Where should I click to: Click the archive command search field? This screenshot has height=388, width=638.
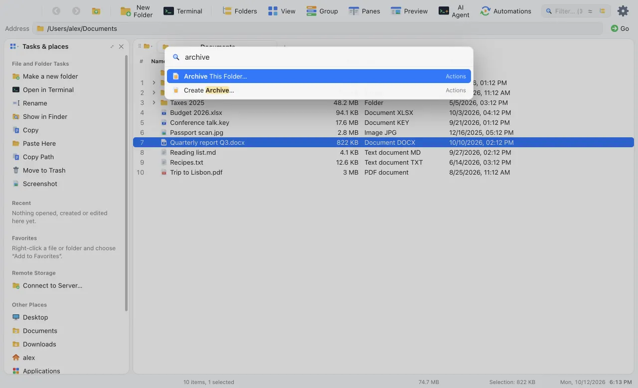pos(319,57)
